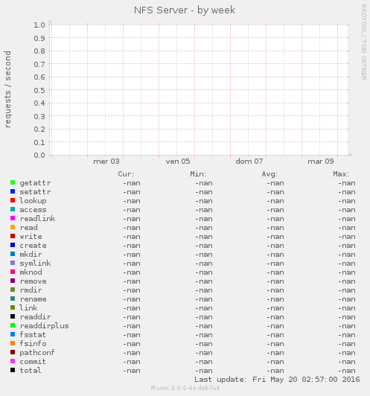Select the teal access legend swatch
The width and height of the screenshot is (370, 396).
pos(13,209)
